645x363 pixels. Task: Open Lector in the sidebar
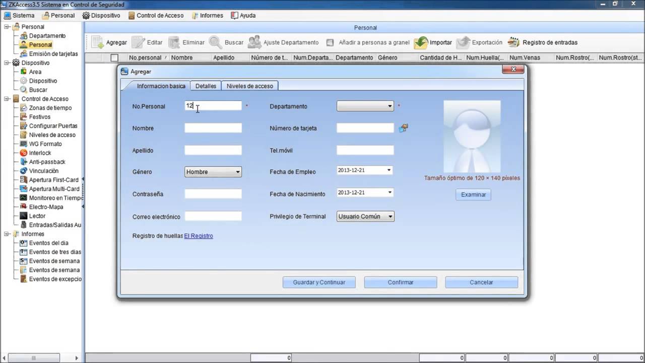(x=37, y=216)
